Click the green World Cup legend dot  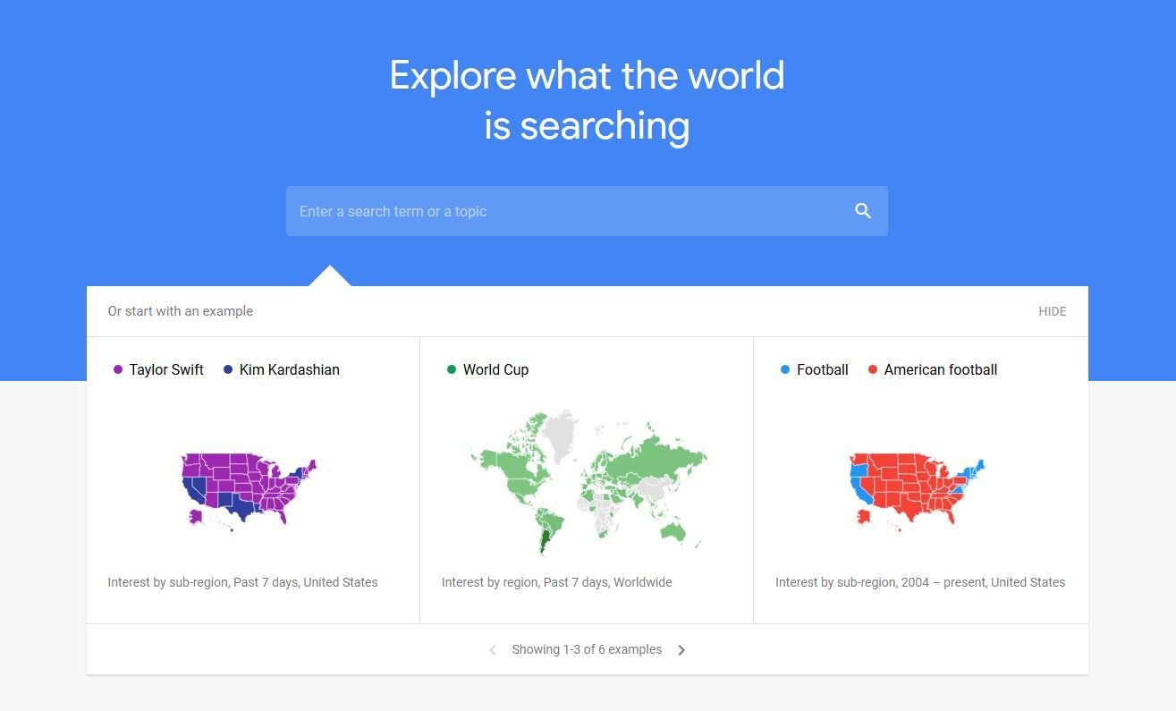(451, 369)
